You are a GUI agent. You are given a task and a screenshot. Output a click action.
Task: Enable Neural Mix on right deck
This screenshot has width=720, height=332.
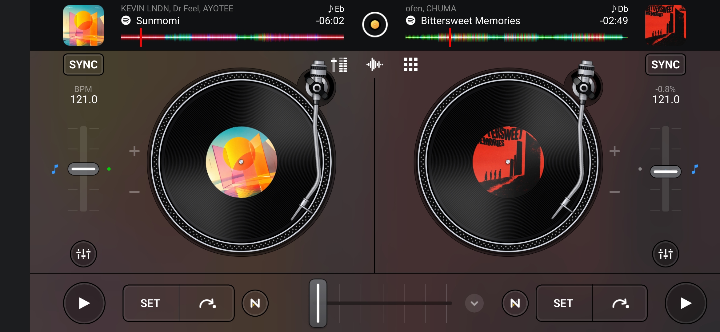(515, 303)
